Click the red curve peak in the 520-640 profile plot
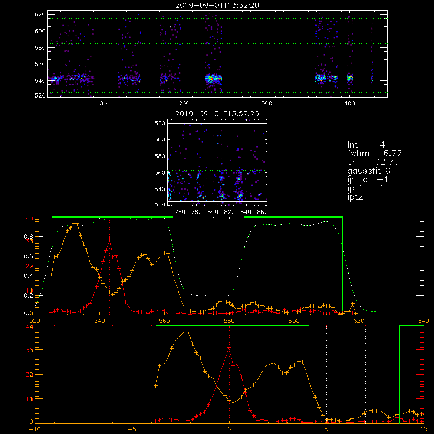This screenshot has height=434, width=434. click(110, 239)
